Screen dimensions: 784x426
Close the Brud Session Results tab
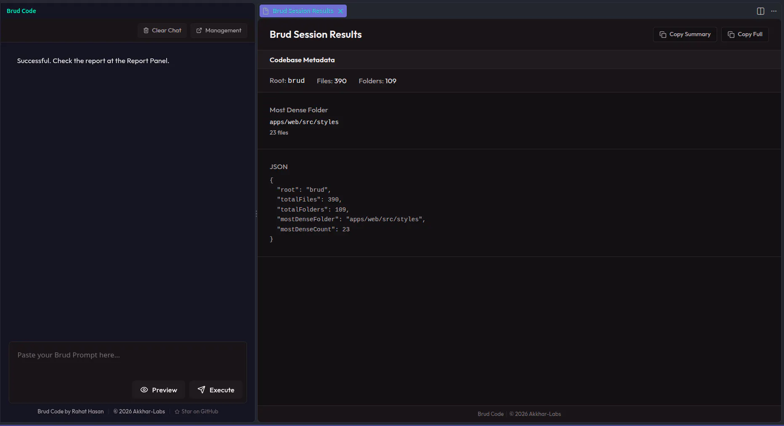tap(340, 11)
